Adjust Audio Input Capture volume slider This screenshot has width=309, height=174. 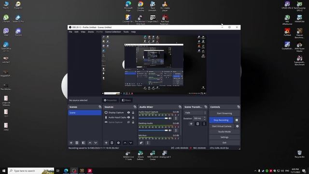[153, 118]
